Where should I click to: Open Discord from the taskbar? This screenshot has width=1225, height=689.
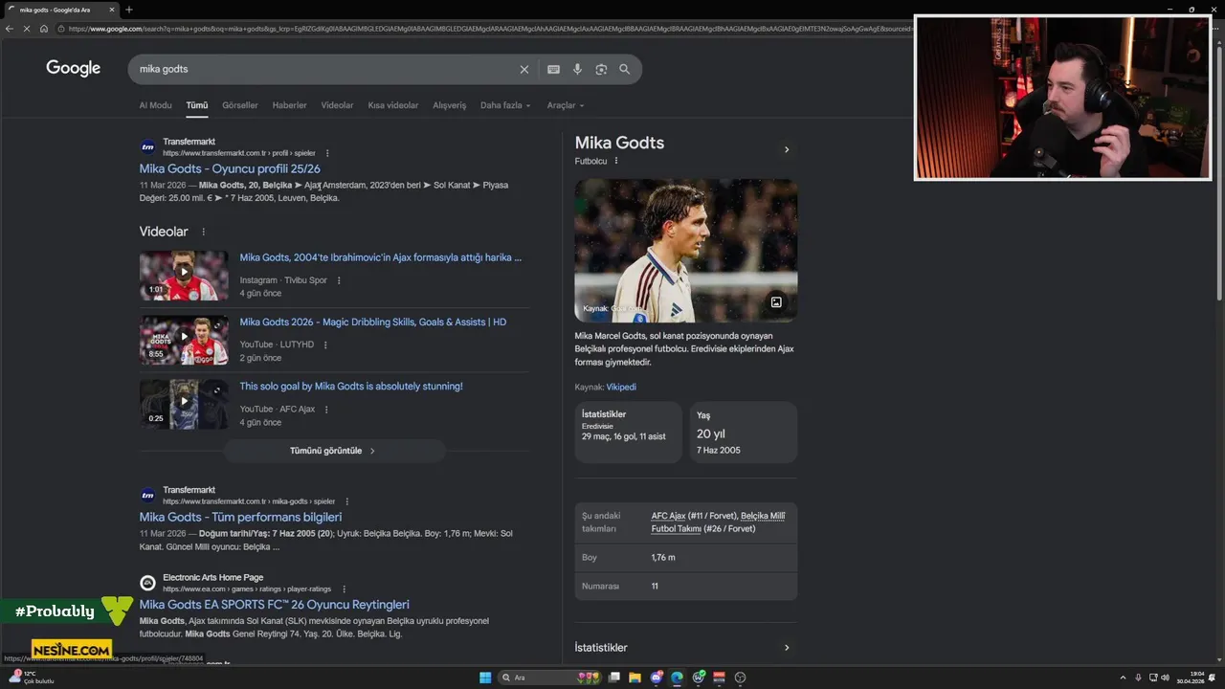click(x=656, y=678)
